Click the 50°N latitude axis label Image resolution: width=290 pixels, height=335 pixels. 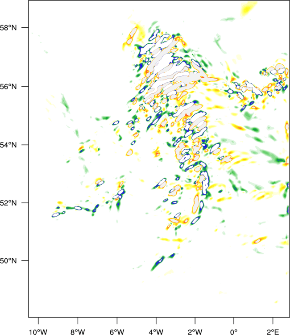[8, 261]
